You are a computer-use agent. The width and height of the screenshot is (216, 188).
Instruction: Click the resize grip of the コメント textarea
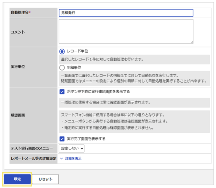pos(192,42)
